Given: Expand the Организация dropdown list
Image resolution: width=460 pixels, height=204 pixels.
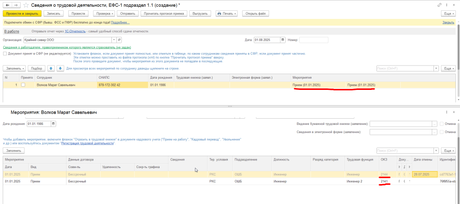Looking at the screenshot, I should 114,40.
